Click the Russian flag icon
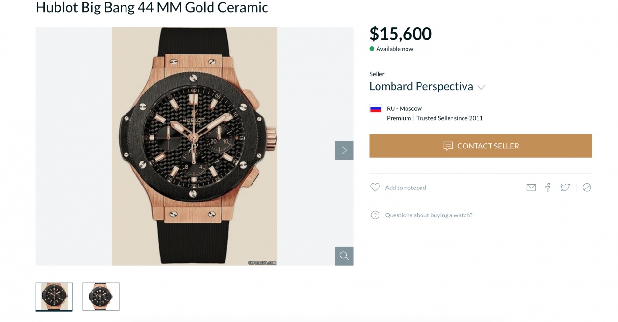 point(376,108)
